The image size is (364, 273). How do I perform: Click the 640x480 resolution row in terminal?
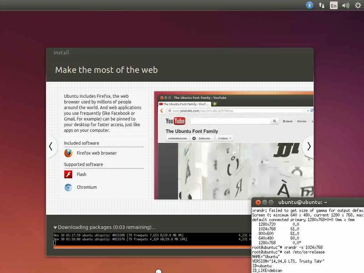tap(279, 238)
